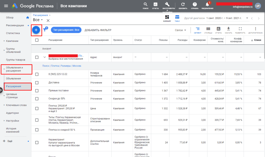Open Аудитории in sidebar
Image resolution: width=265 pixels, height=157 pixels.
click(x=12, y=113)
